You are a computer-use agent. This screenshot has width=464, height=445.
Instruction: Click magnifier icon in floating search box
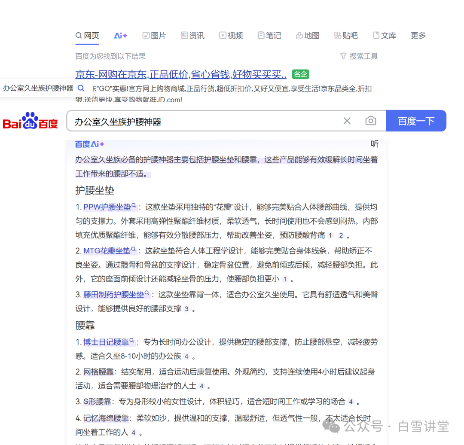point(81,88)
